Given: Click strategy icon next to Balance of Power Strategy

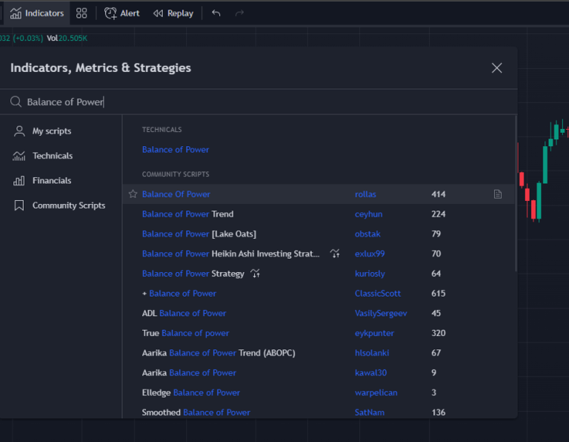Looking at the screenshot, I should point(256,274).
